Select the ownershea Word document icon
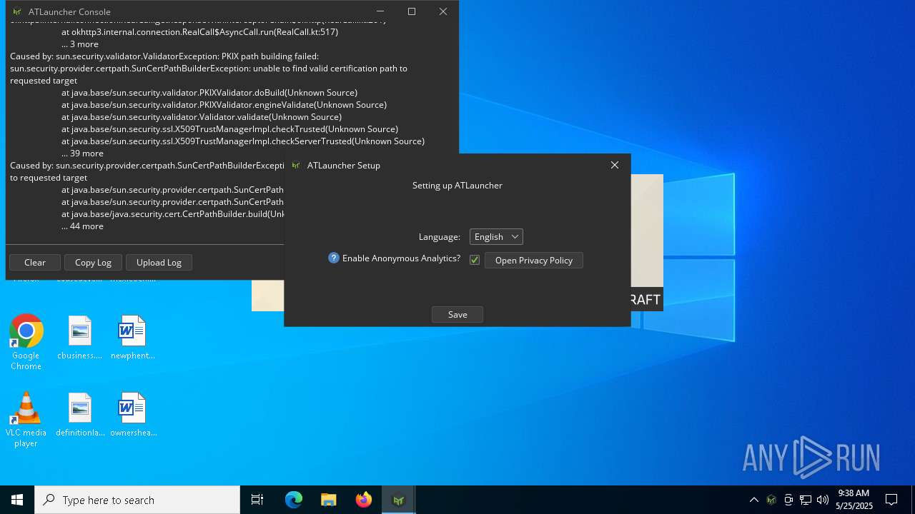Viewport: 915px width, 514px height. pyautogui.click(x=133, y=415)
